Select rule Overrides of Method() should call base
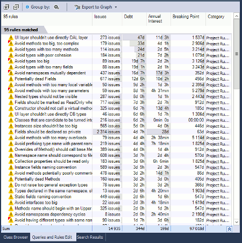Screen dimensions: 242x243 53,149
